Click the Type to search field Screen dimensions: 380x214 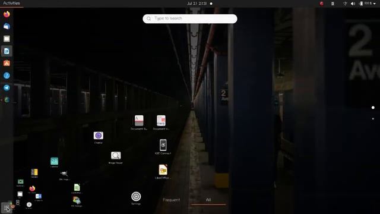pos(190,18)
